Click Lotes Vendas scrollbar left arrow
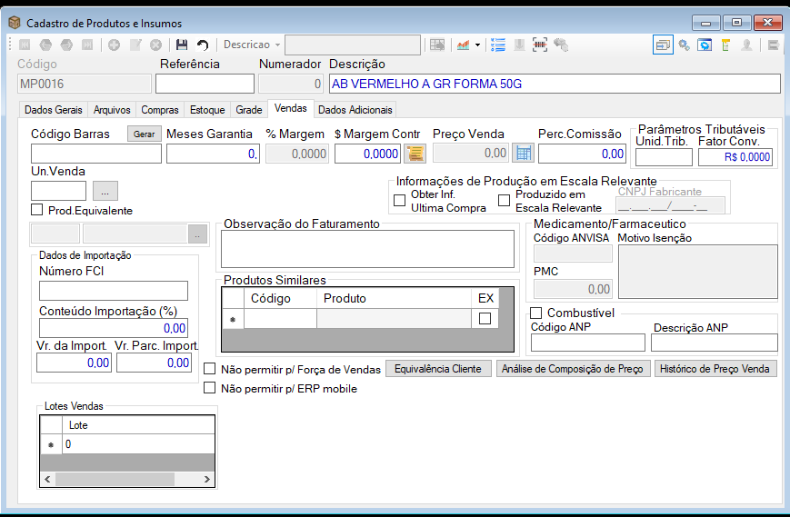This screenshot has height=517, width=790. 47,479
